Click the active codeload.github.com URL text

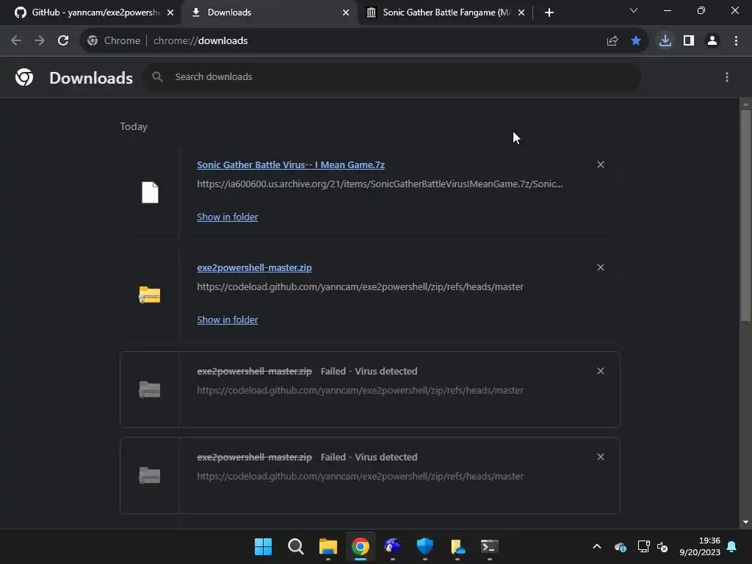(360, 287)
